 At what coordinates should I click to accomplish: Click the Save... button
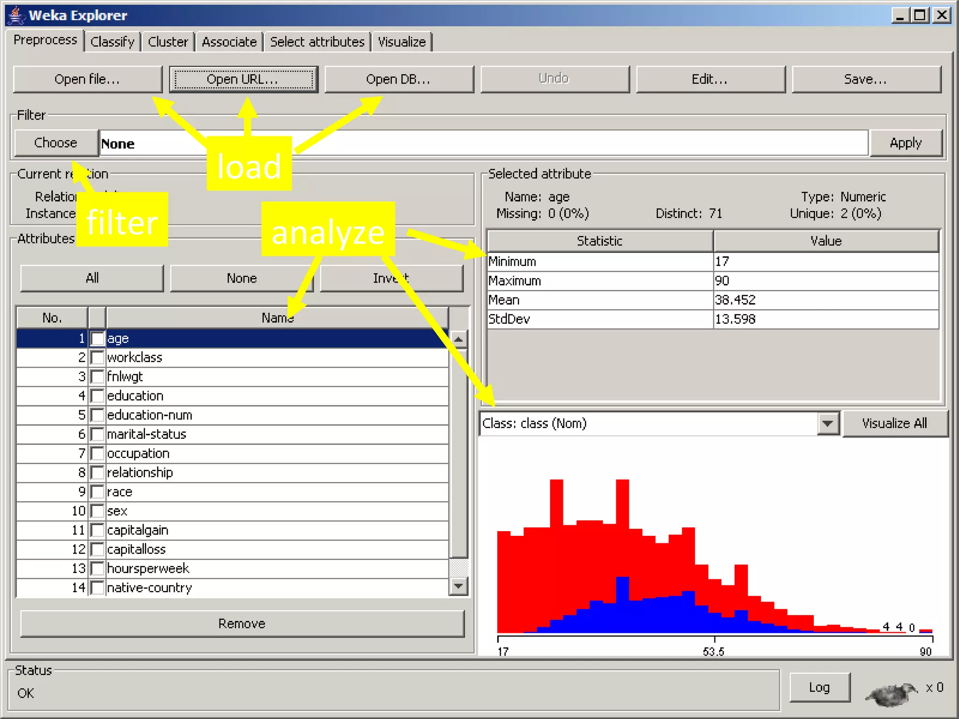[866, 79]
